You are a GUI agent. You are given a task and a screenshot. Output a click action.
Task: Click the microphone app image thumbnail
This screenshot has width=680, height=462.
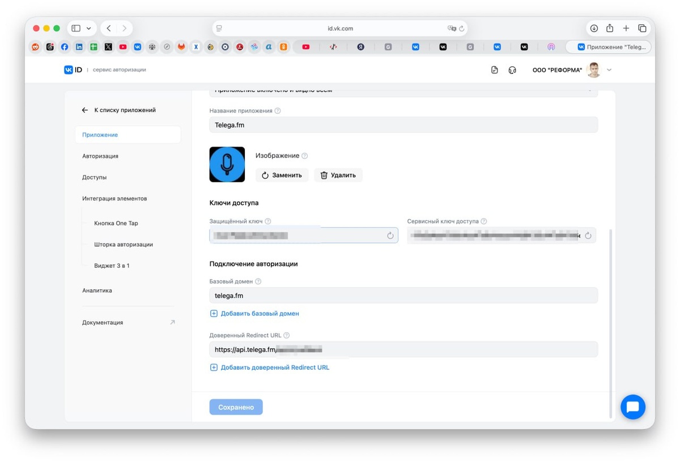[227, 164]
